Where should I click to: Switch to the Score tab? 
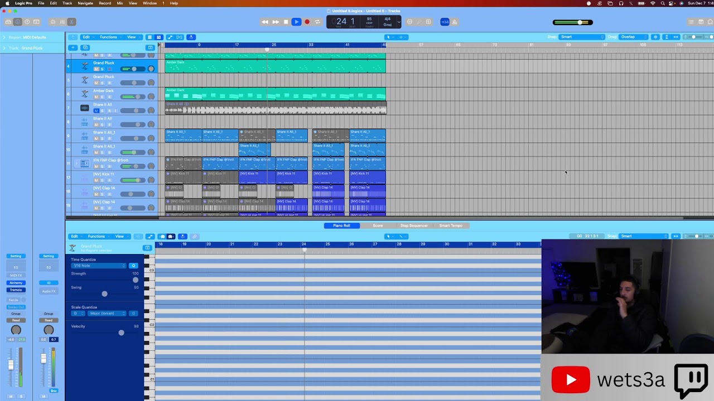(378, 226)
